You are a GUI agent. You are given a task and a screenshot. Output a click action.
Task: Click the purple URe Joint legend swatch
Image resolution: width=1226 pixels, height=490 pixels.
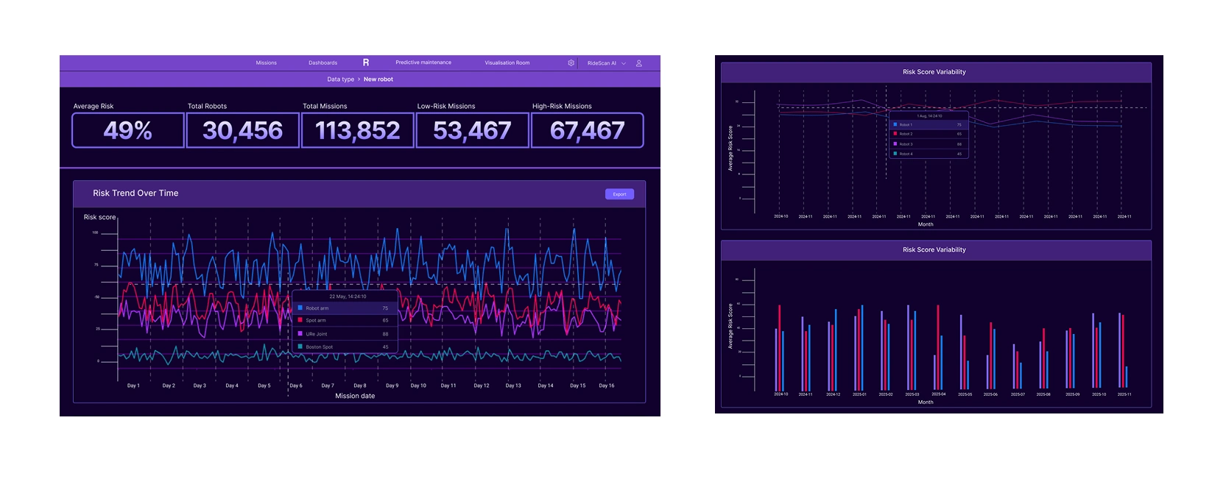pyautogui.click(x=300, y=333)
